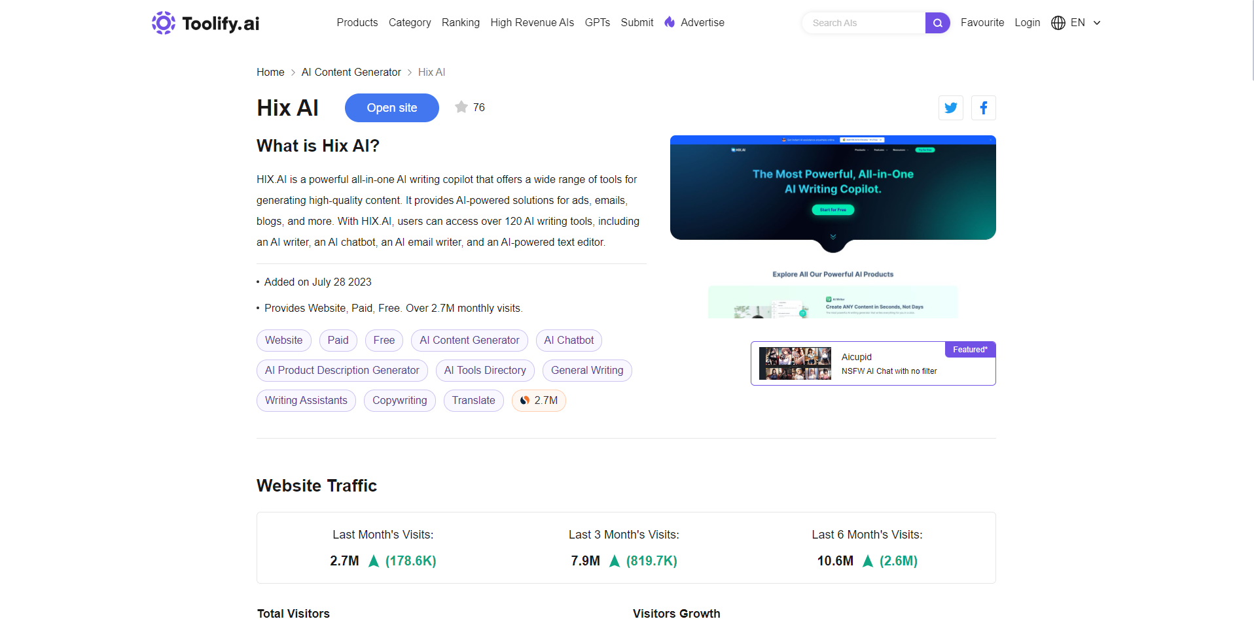
Task: Select the Website tag
Action: 284,341
